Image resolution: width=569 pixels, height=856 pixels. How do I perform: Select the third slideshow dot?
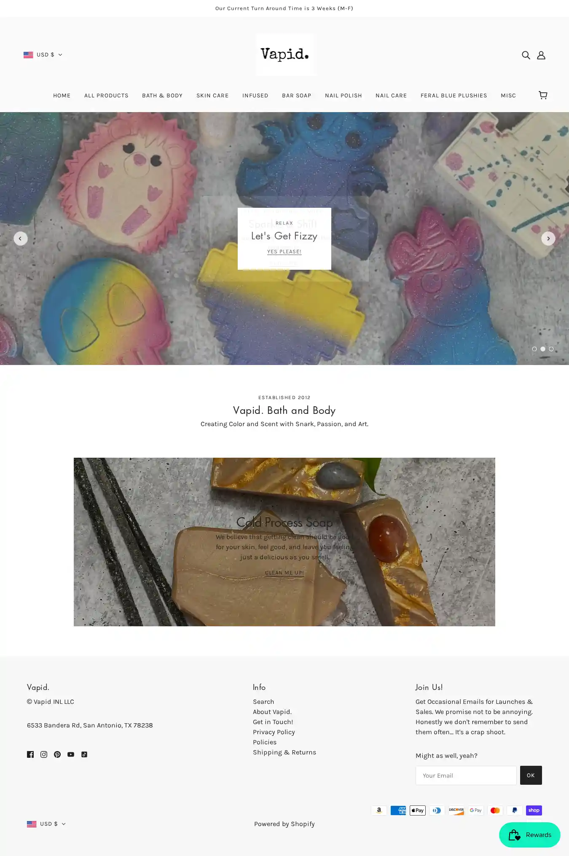tap(551, 349)
